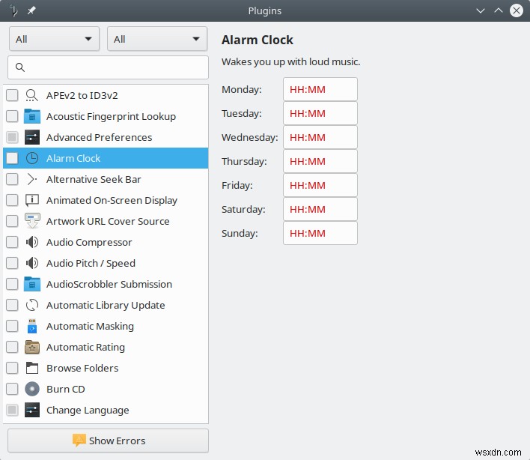
Task: Click the Animated On-Screen Display icon
Action: point(31,200)
